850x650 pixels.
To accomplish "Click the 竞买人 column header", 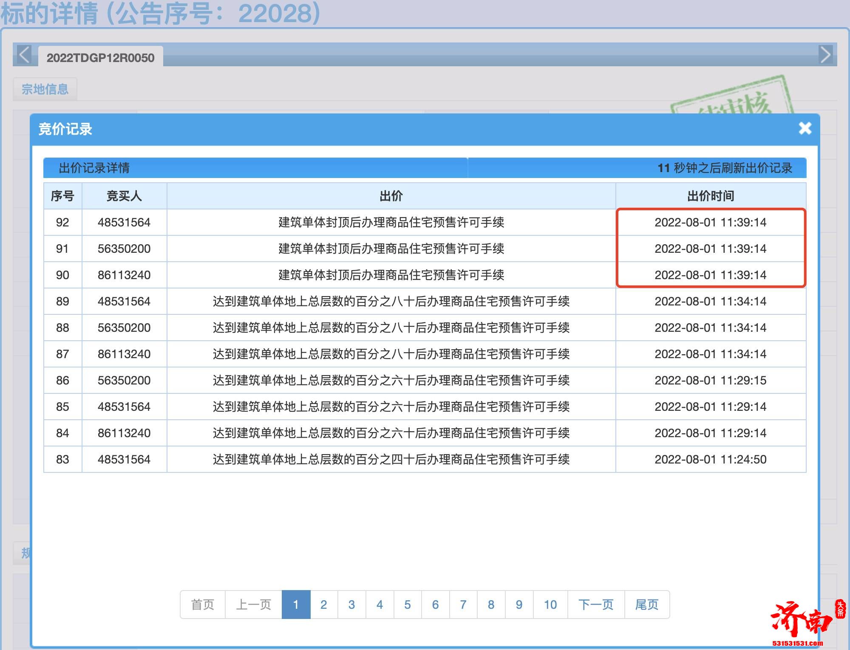I will (x=123, y=197).
